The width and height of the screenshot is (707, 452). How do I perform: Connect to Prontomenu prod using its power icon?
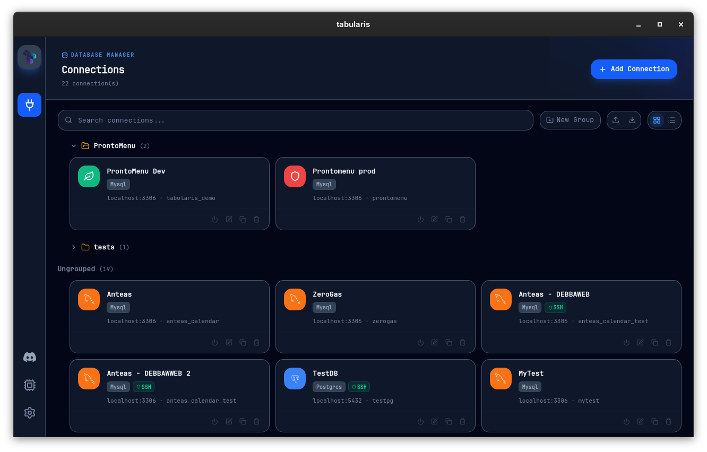(421, 219)
